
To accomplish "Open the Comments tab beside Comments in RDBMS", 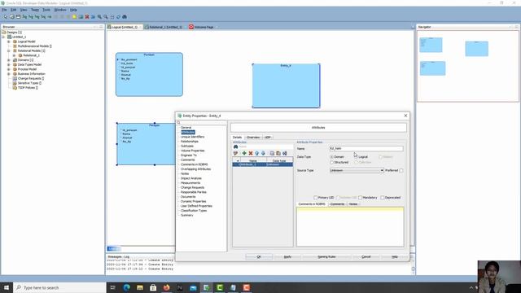I will tap(337, 204).
